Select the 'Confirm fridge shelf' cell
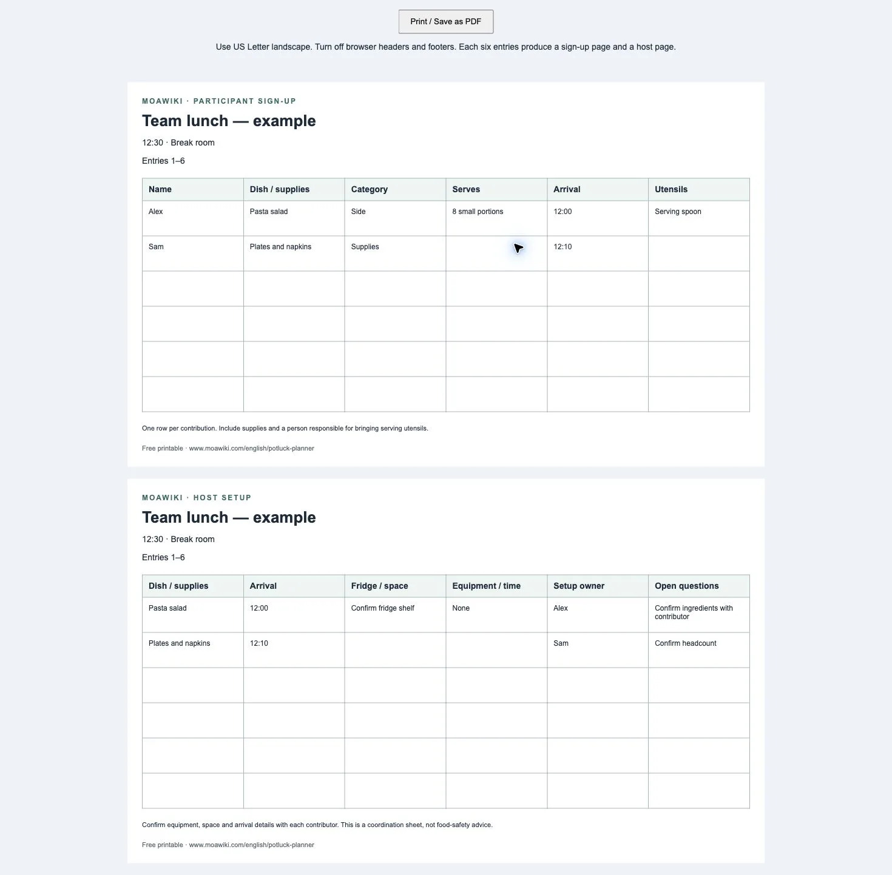This screenshot has height=875, width=892. (x=395, y=615)
